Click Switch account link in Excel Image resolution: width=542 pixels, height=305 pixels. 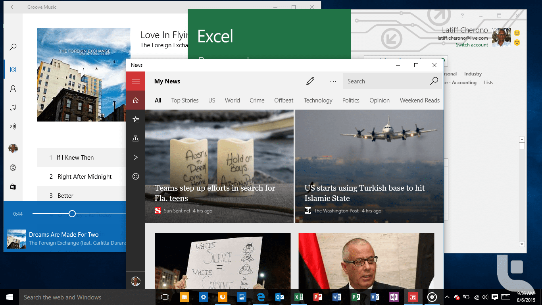pyautogui.click(x=472, y=45)
